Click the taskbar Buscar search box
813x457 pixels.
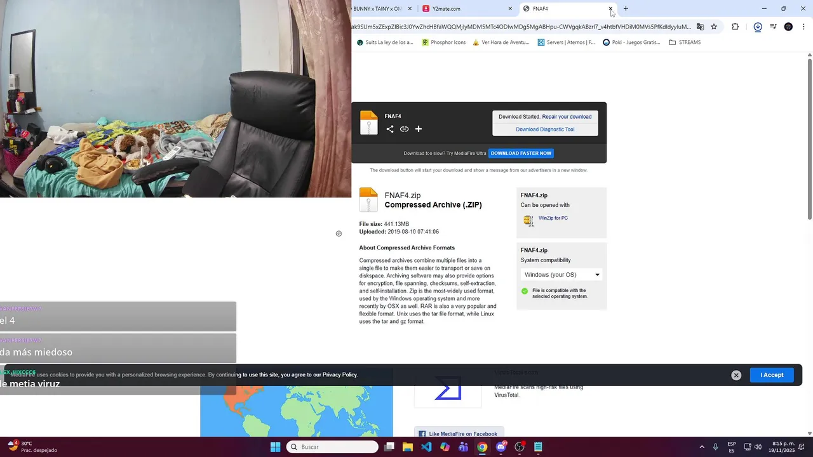[332, 447]
